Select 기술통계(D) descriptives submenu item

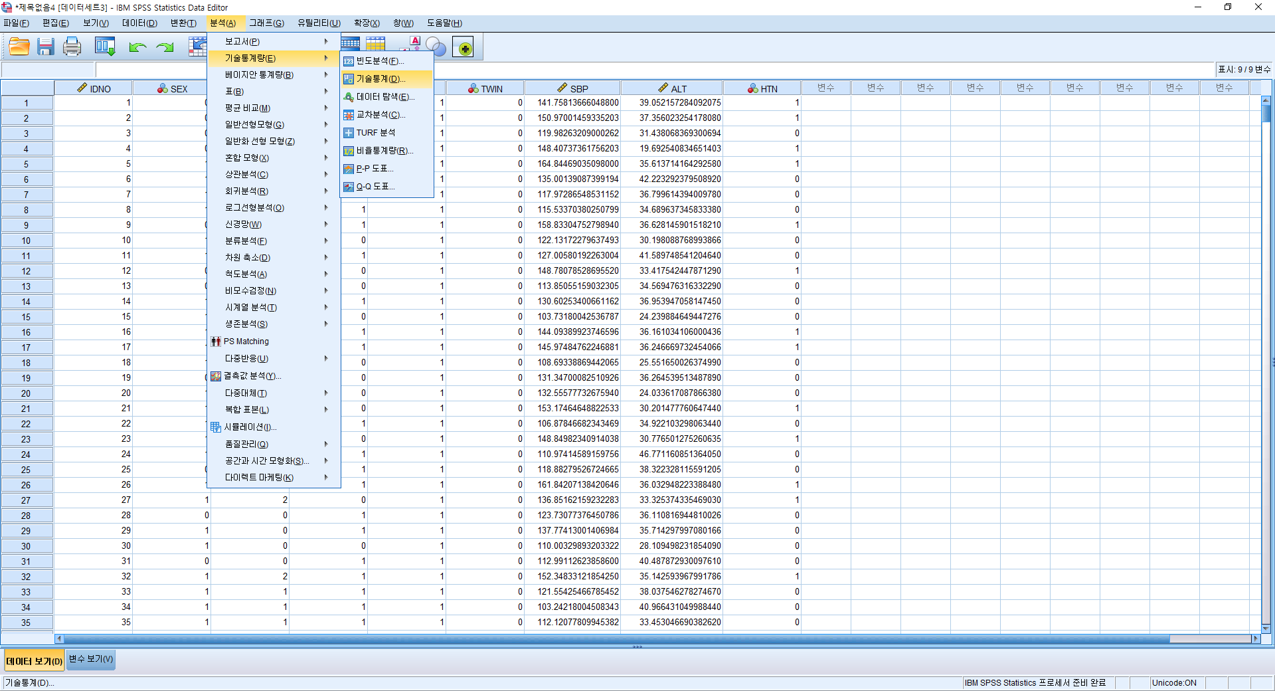[x=386, y=78]
